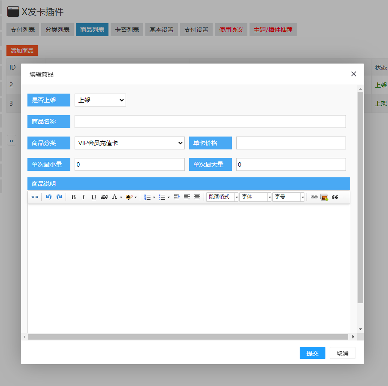This screenshot has width=388, height=386.
Task: Toggle bold formatting
Action: (73, 197)
